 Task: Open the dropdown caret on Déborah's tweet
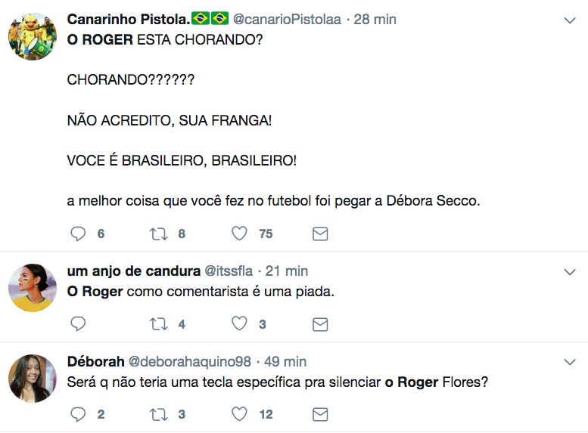tap(571, 362)
